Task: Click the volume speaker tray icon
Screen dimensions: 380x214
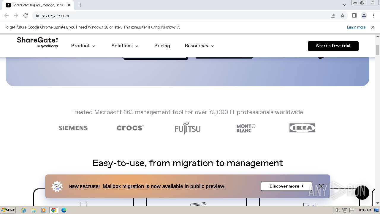Action: (x=338, y=210)
